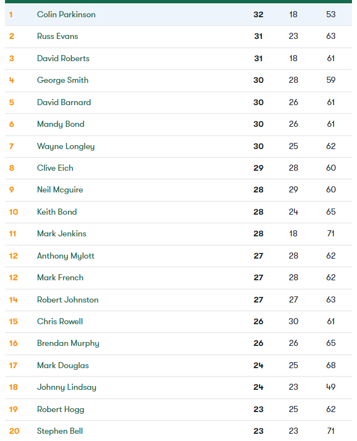Select Robert Hogg's position number 19
This screenshot has width=357, height=441.
coord(13,409)
